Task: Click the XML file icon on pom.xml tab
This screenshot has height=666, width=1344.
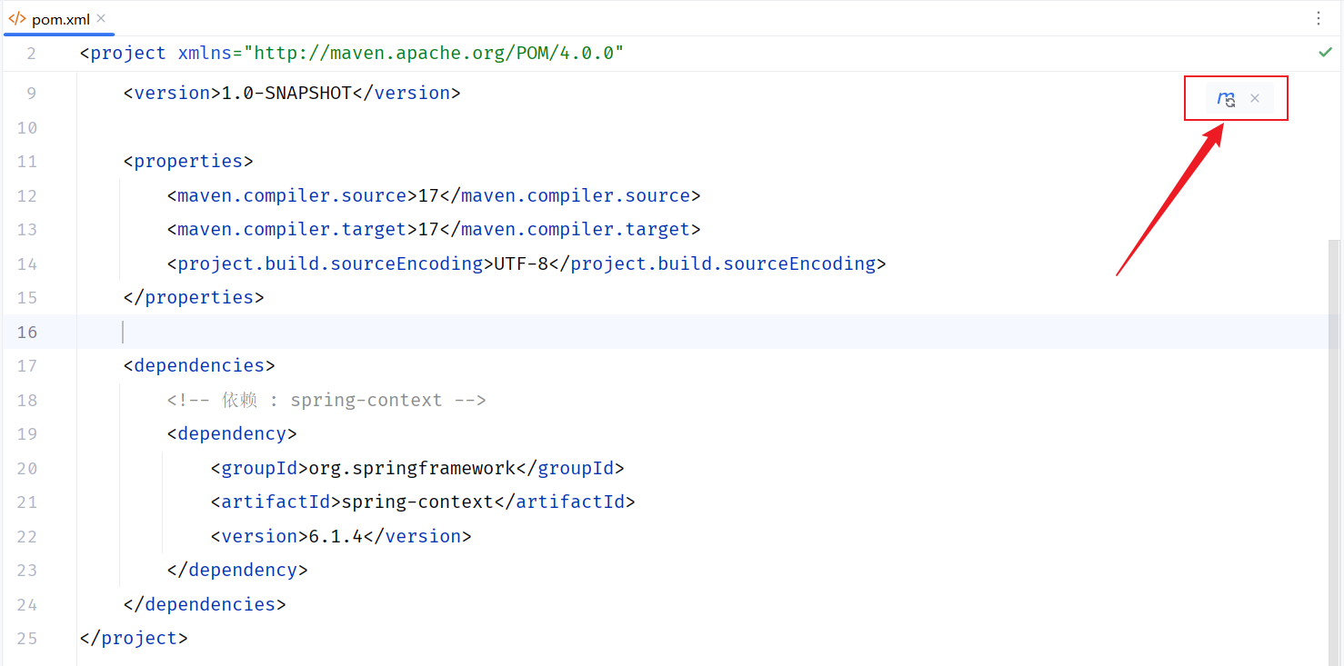Action: [17, 17]
